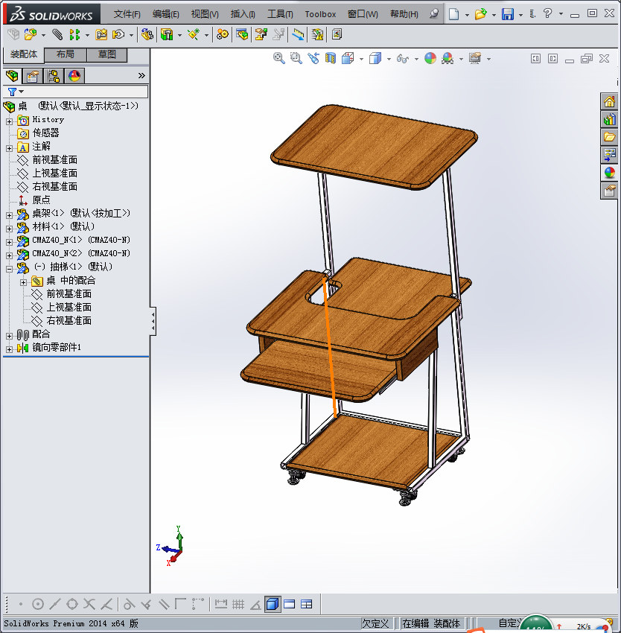Toggle the tangent snap in bottom toolbar

coord(129,604)
